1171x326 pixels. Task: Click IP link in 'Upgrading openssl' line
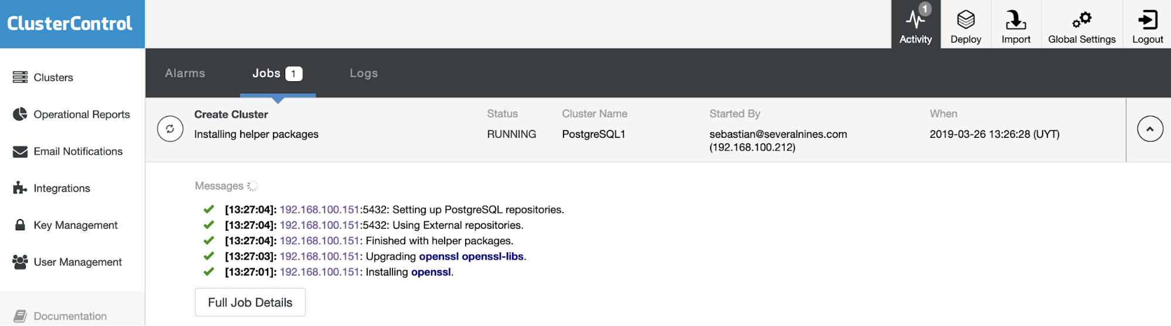319,256
